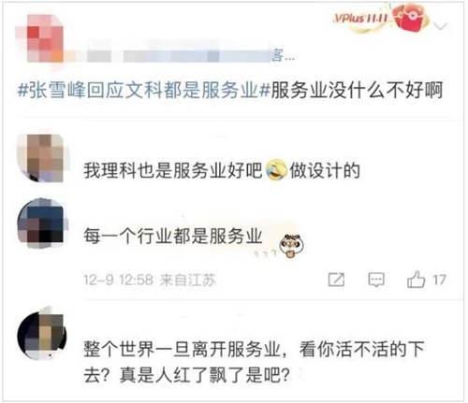Viewport: 468px width, 403px height.
Task: Click the comment 整个世界一旦离开服务业
Action: (x=254, y=362)
